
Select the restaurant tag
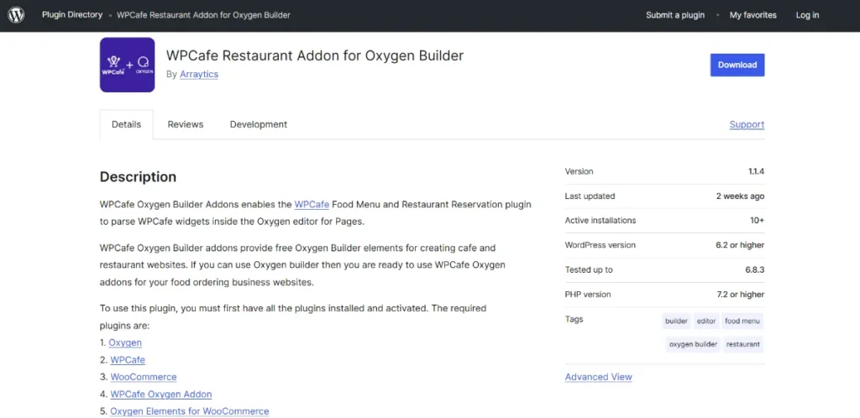coord(743,345)
